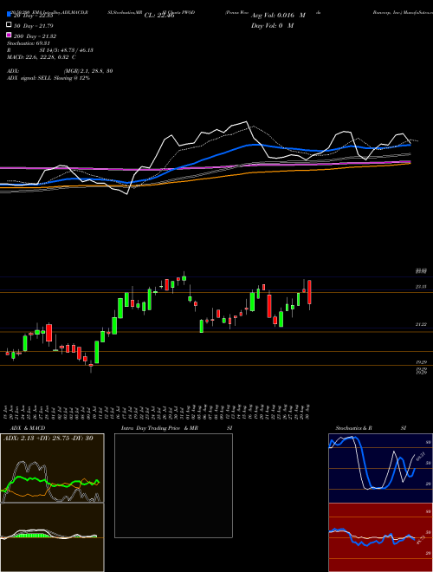433x572 pixels.
Task: Open the ADX indicator chart panel
Action: tap(52, 468)
